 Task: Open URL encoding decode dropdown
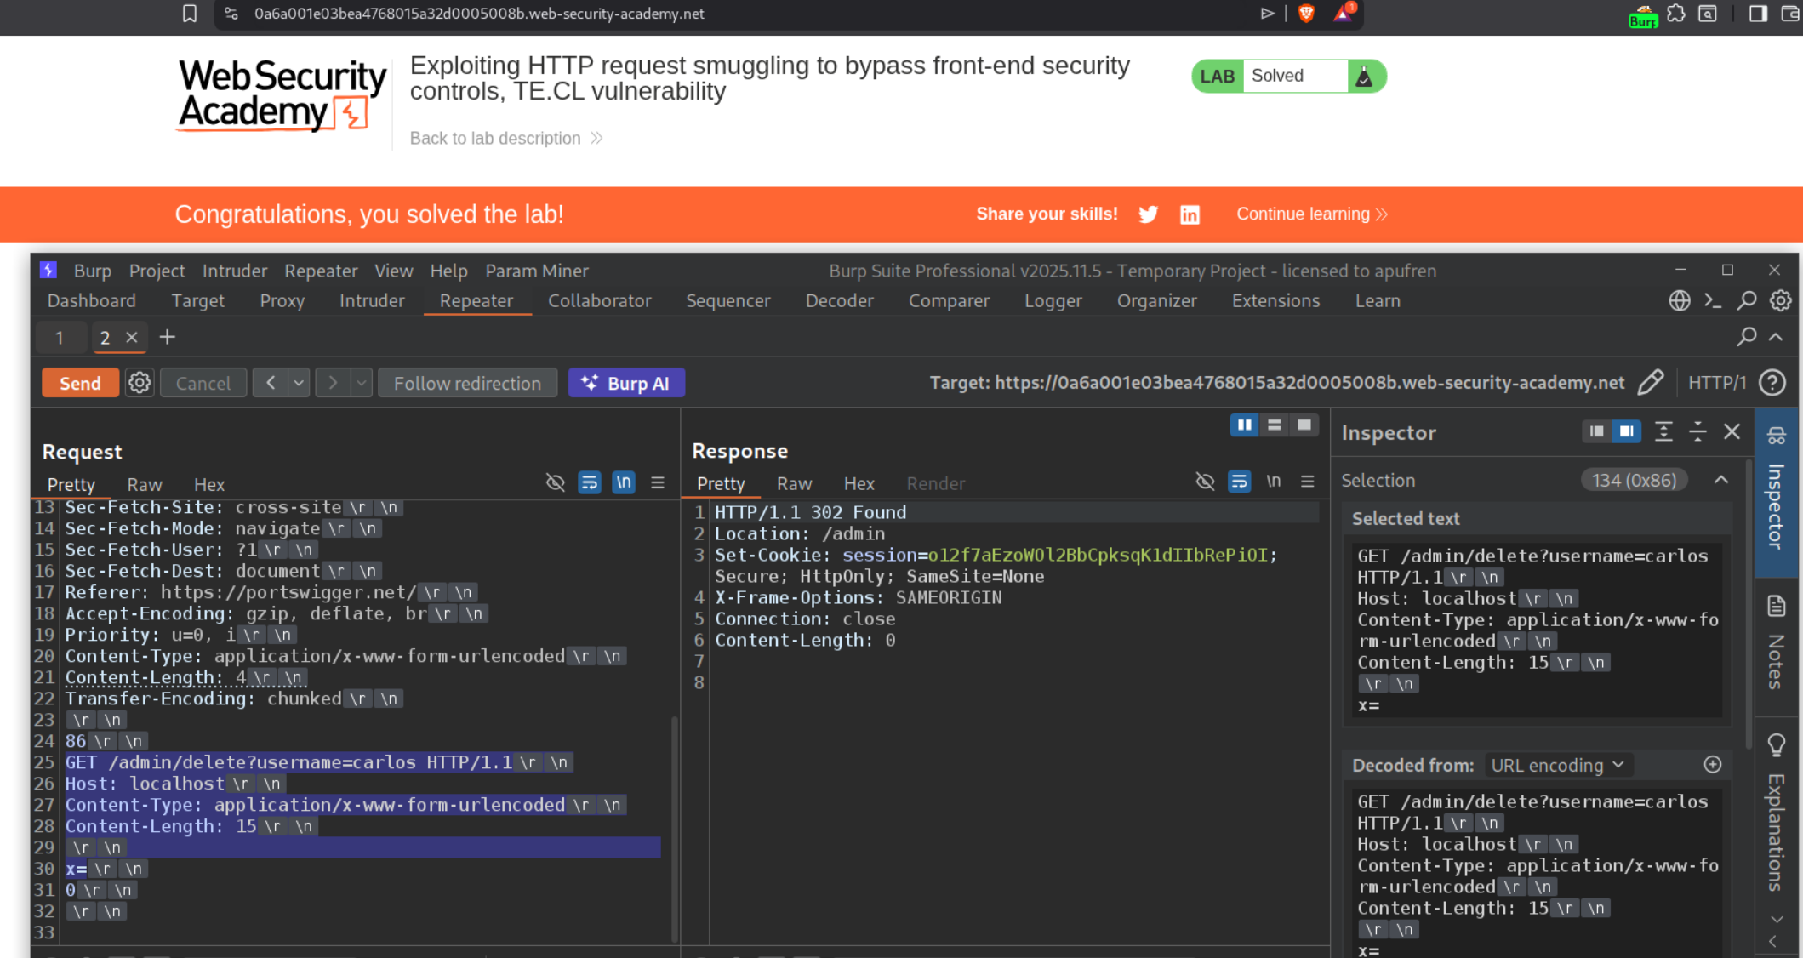coord(1557,765)
